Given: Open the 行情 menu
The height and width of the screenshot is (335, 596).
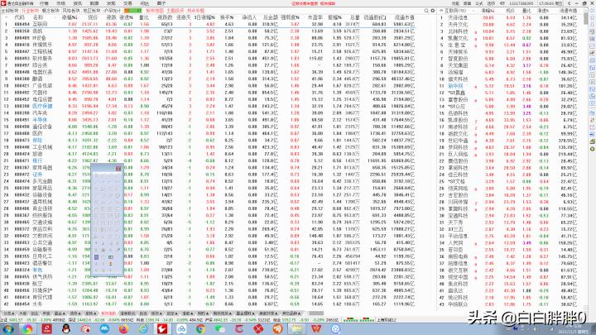Looking at the screenshot, I should [x=44, y=3].
